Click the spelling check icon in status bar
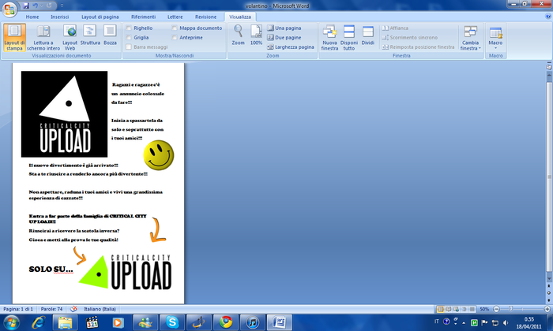The height and width of the screenshot is (331, 553). (73, 309)
